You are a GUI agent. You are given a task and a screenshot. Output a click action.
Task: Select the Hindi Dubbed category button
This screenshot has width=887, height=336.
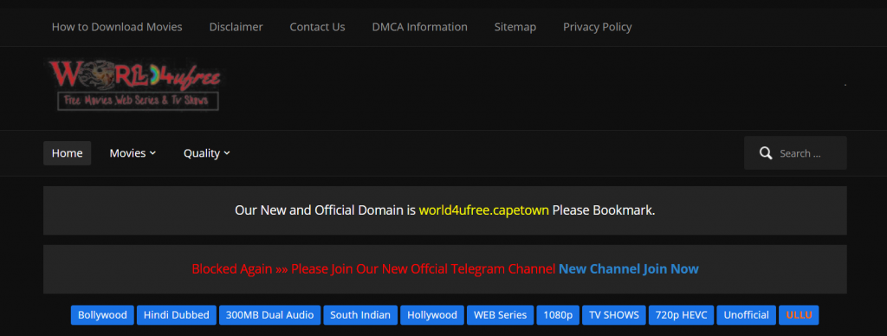click(177, 315)
